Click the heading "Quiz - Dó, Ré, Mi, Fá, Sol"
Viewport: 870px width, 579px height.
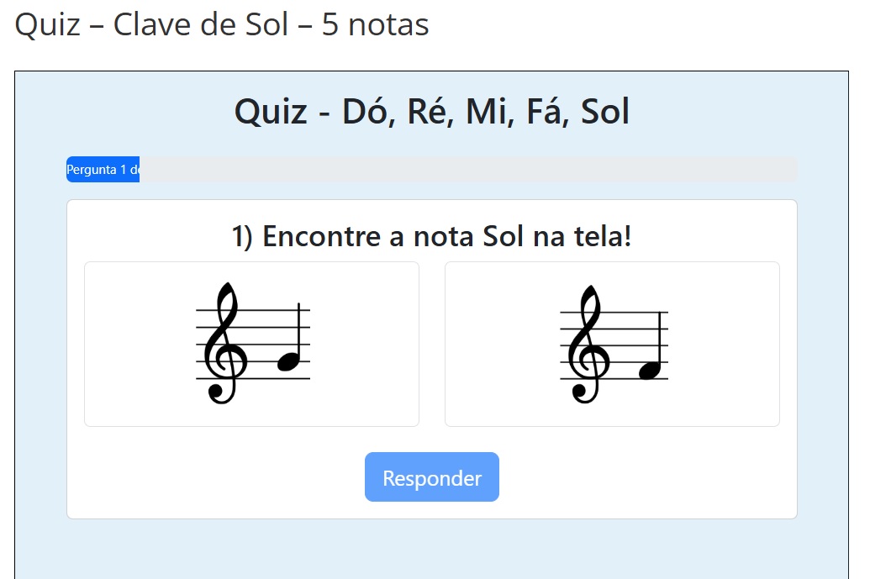(x=431, y=112)
